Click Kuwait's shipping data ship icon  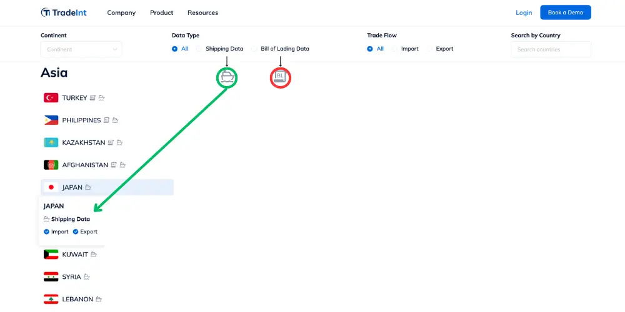pos(94,255)
